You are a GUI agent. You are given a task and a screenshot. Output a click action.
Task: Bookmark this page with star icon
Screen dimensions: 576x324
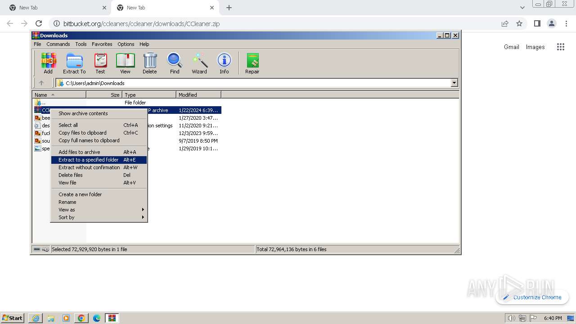point(519,23)
